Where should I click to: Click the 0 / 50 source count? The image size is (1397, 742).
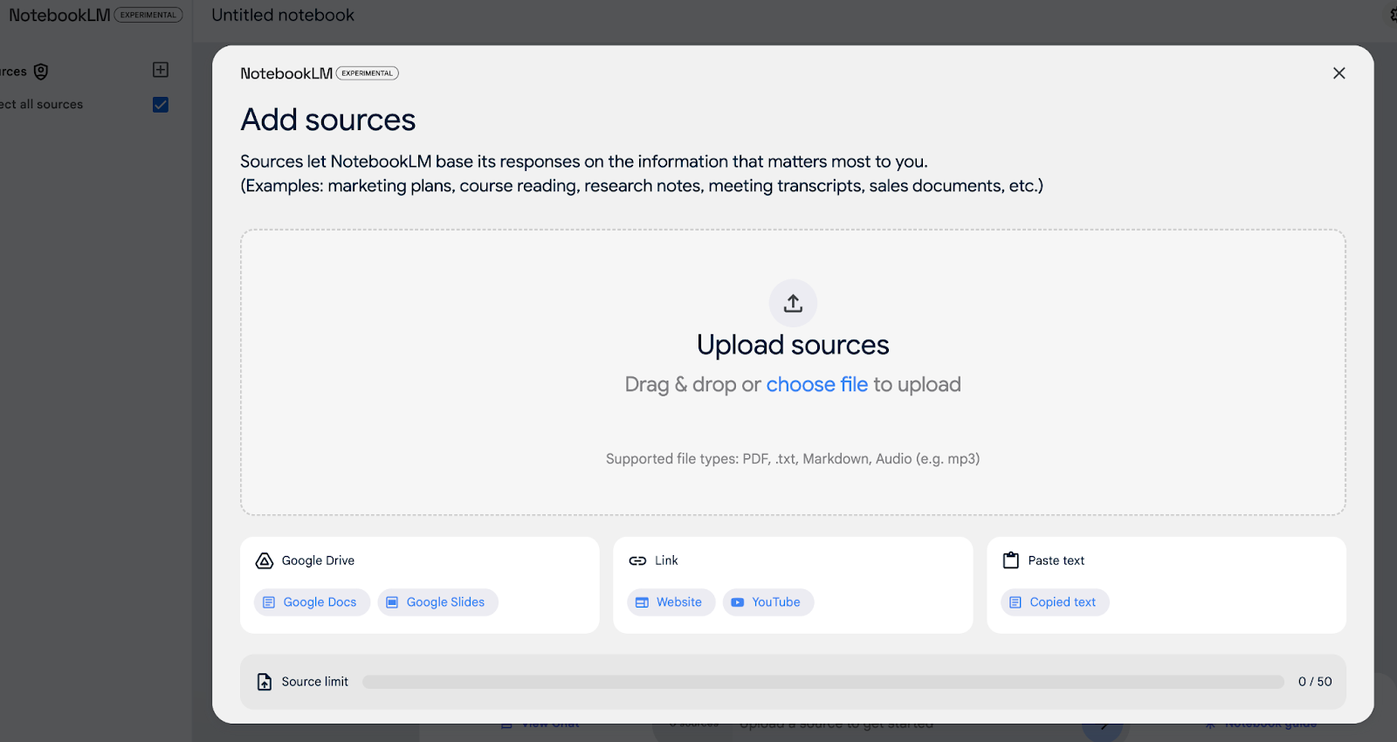[x=1315, y=682]
